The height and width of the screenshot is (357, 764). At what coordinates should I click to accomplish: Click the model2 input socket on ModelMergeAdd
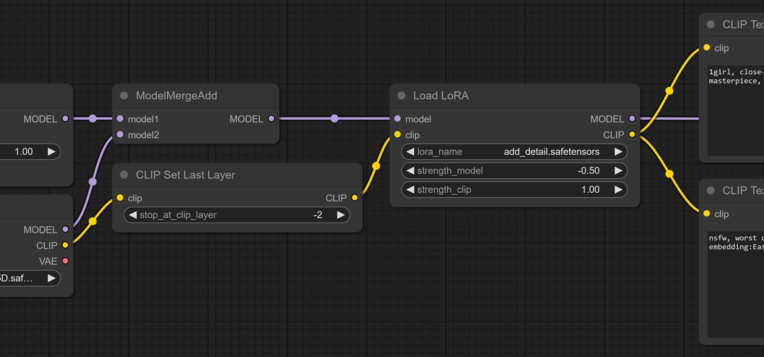click(120, 135)
